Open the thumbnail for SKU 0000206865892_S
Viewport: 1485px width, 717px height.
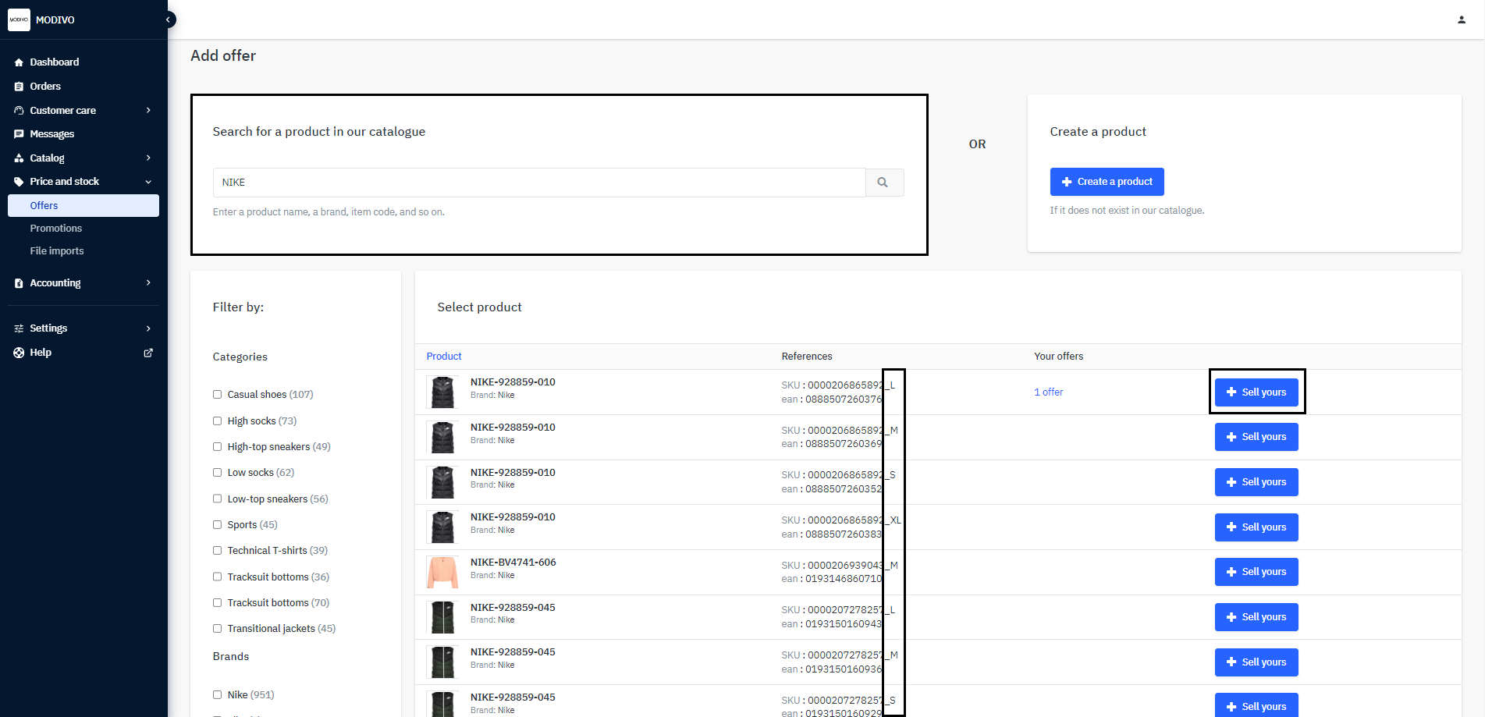point(442,482)
